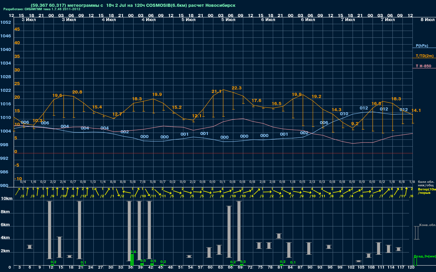Image resolution: width=436 pixels, height=272 pixels.
Task: Click the 21.1 temperature label
Action: coord(216,91)
